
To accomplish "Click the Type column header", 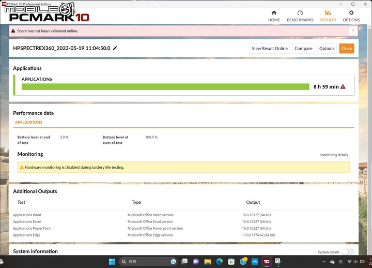I will pos(136,202).
